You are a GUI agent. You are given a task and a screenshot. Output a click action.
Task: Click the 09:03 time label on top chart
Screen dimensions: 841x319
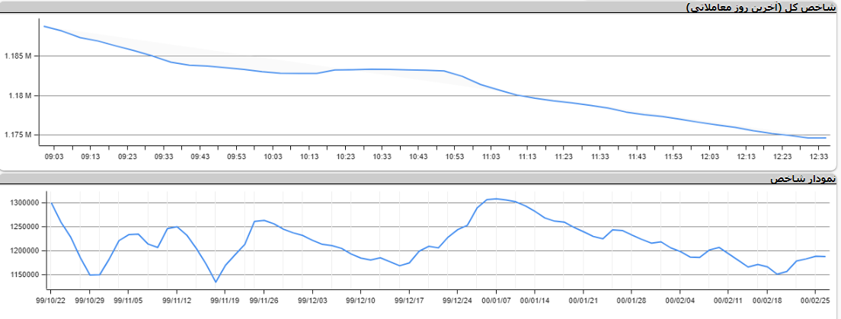pos(54,156)
